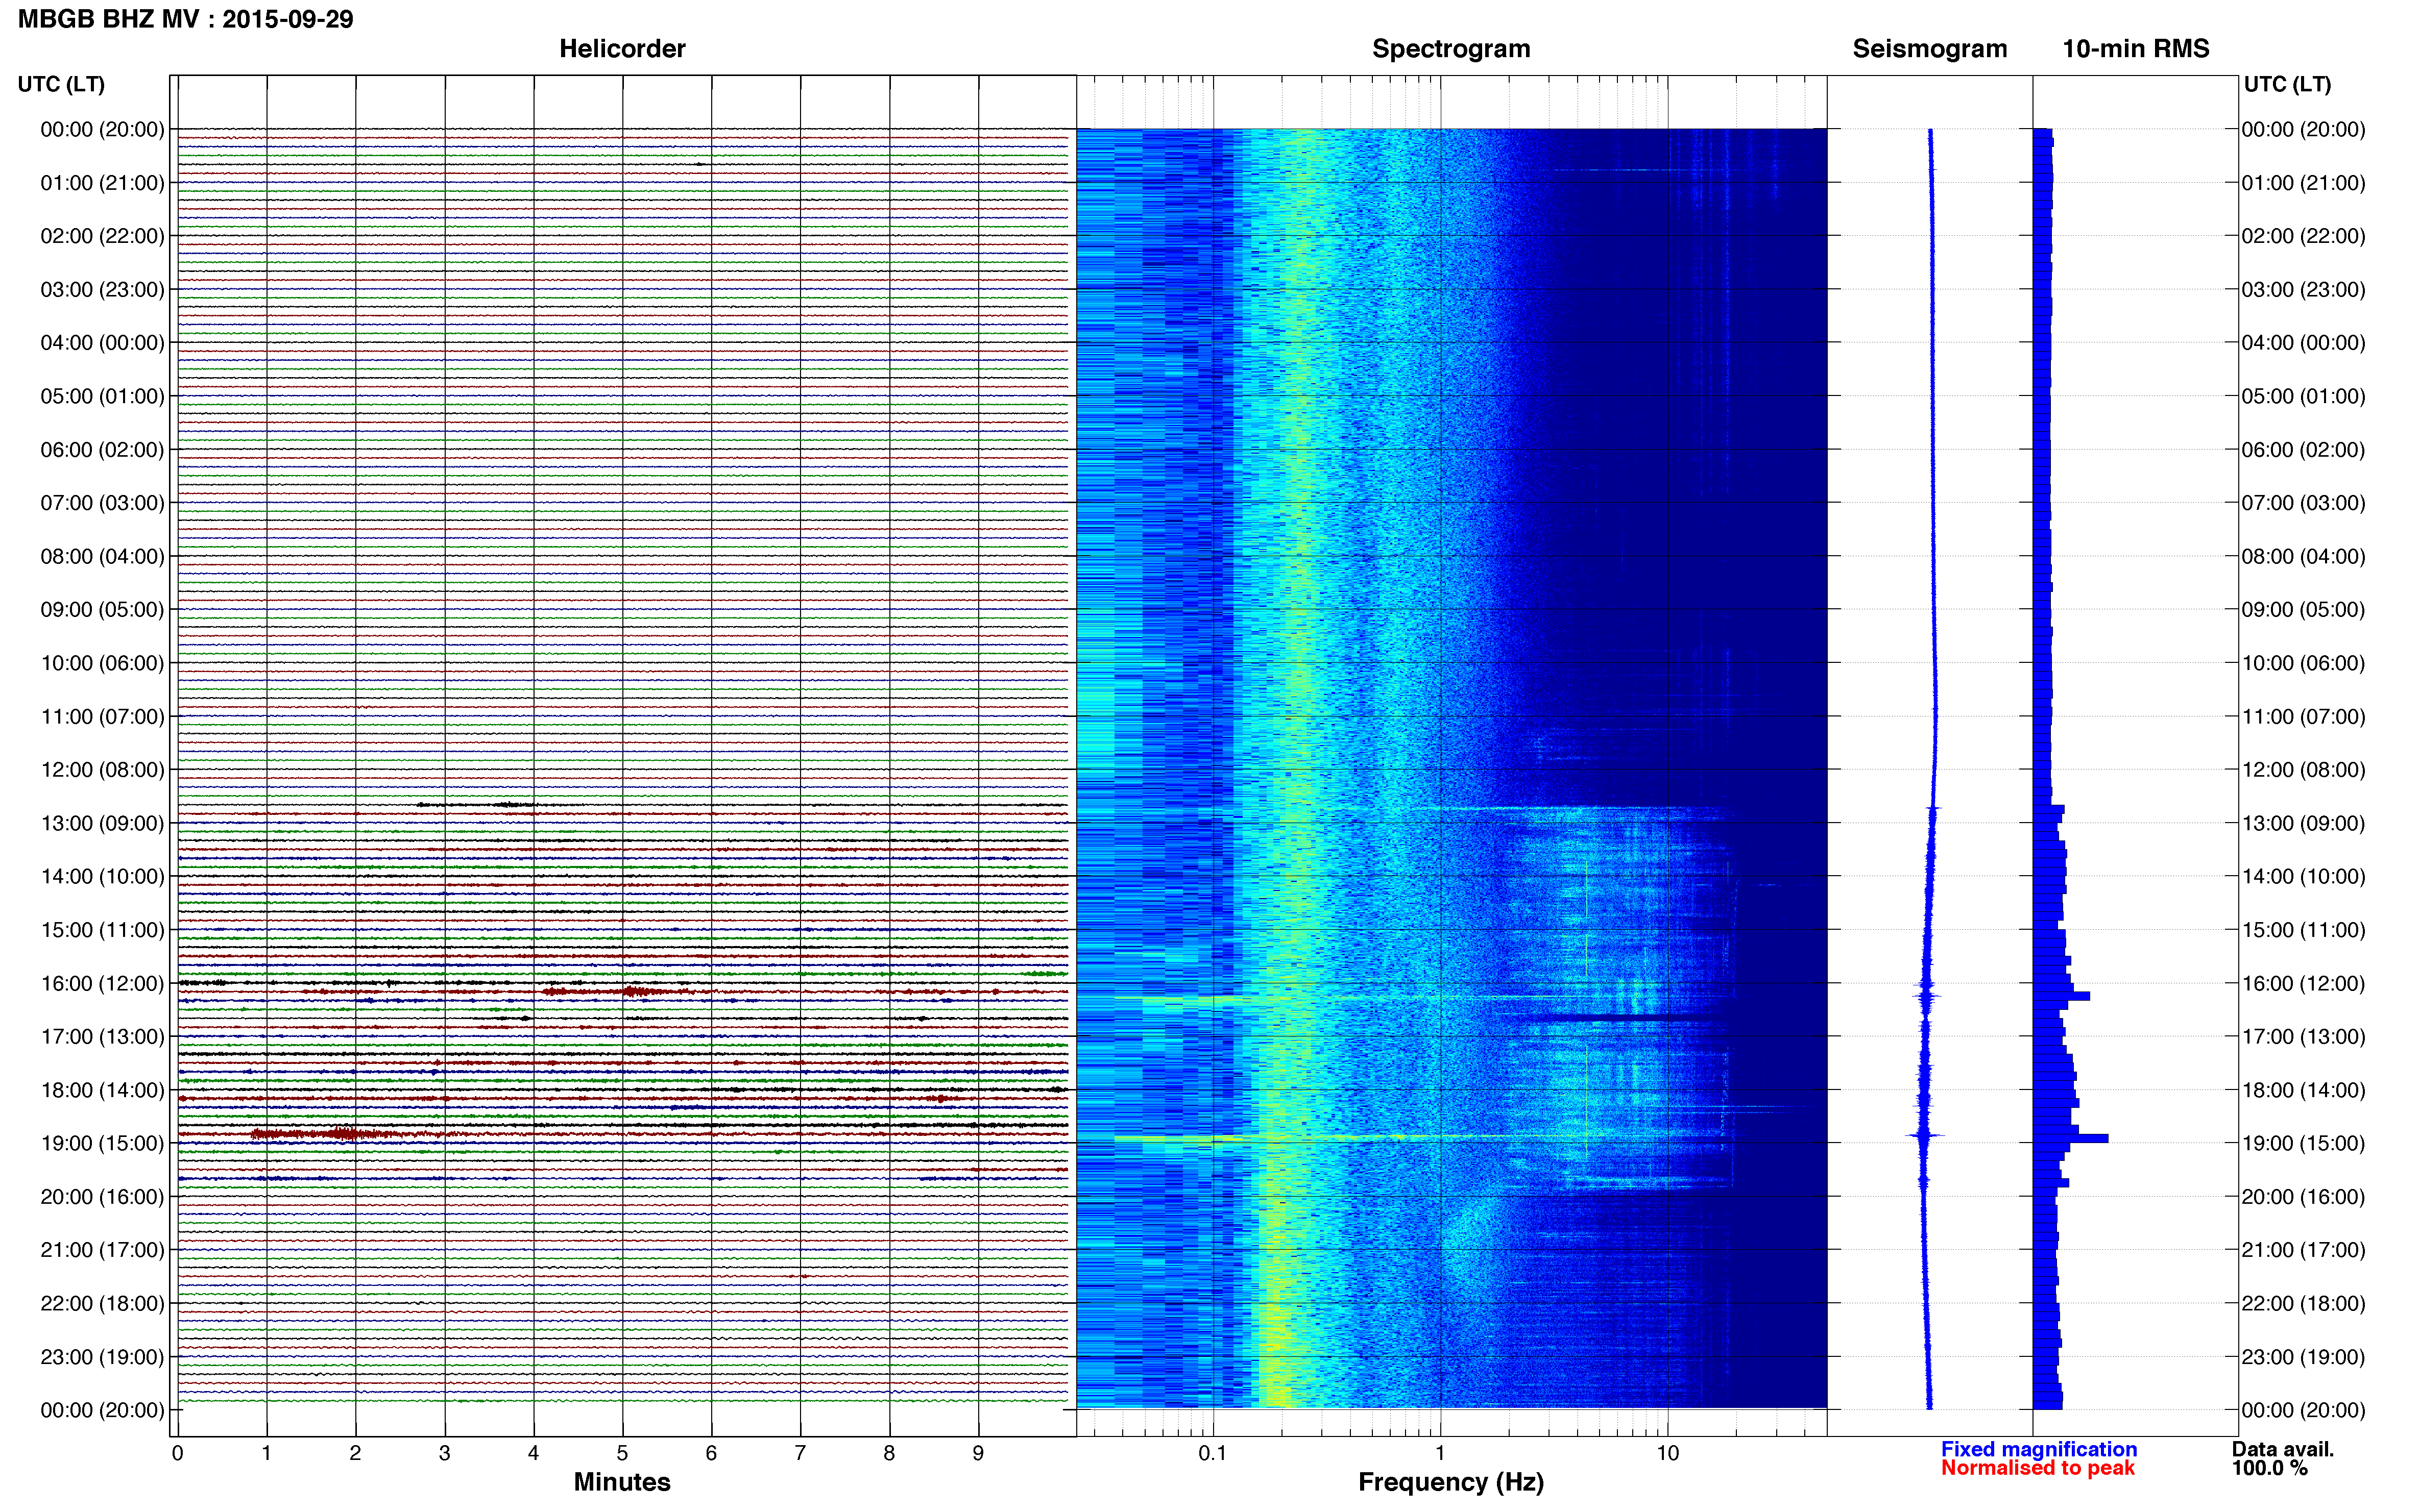Screen dimensions: 2420x1512
Task: Click "12:00 (08:00)" label on the RMS axis
Action: (2303, 770)
